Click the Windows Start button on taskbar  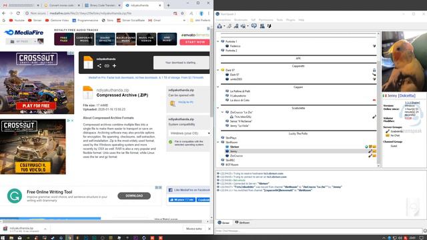[3, 237]
